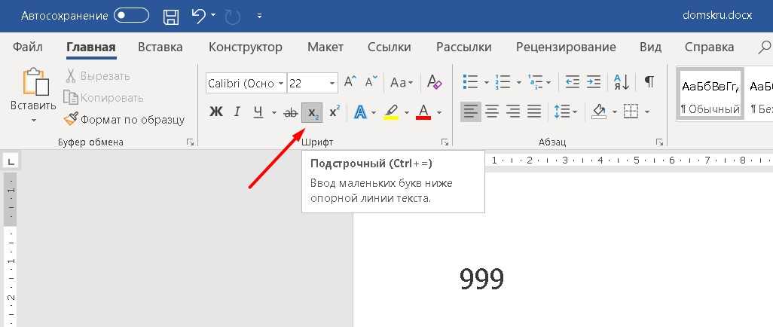
Task: Switch to the Рассылки tab
Action: (464, 47)
